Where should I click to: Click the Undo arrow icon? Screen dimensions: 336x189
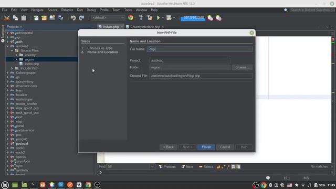pos(73,18)
